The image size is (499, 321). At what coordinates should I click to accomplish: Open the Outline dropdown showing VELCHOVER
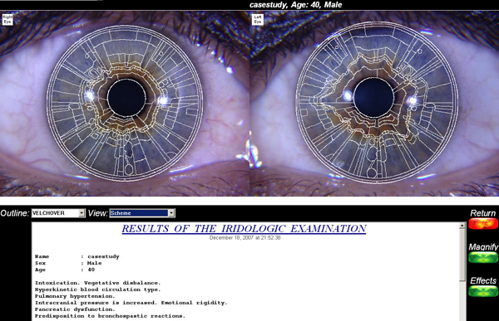pyautogui.click(x=58, y=213)
